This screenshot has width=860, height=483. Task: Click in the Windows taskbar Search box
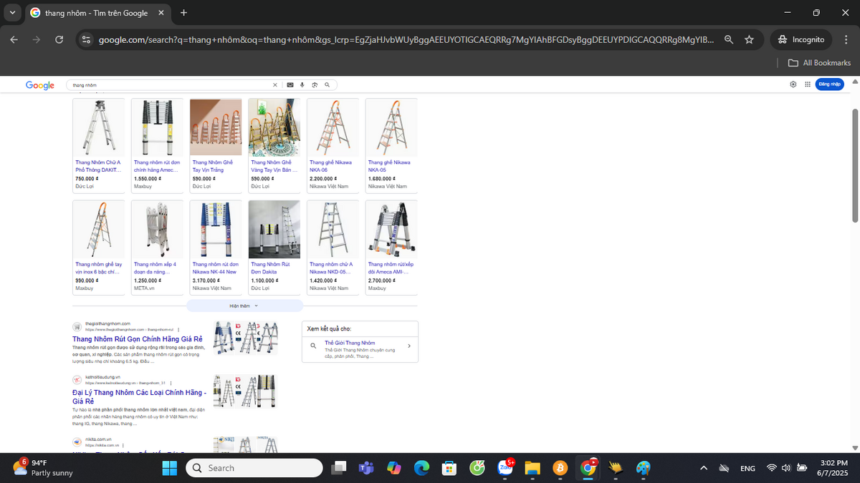(254, 468)
